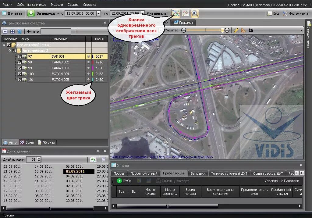The width and height of the screenshot is (312, 218).
Task: Adjust Дней истории spinner arrows
Action: click(x=39, y=159)
